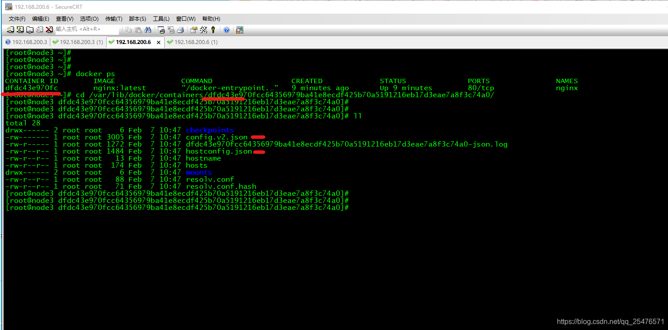
Task: Open the 脚本(S) menu
Action: click(x=137, y=18)
